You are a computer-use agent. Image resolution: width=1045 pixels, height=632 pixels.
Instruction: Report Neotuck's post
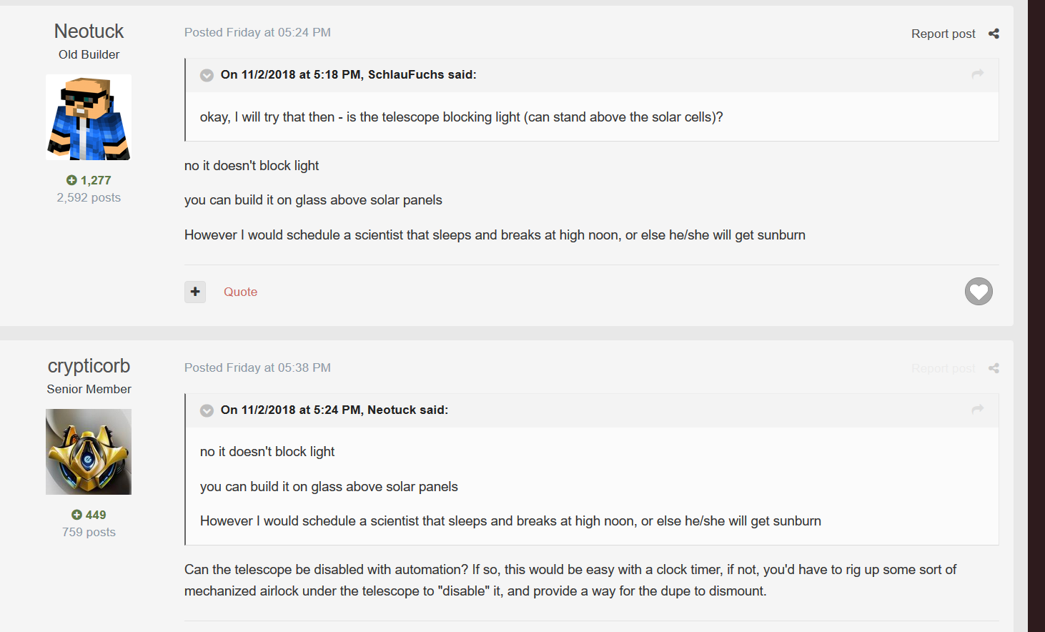[x=943, y=34]
